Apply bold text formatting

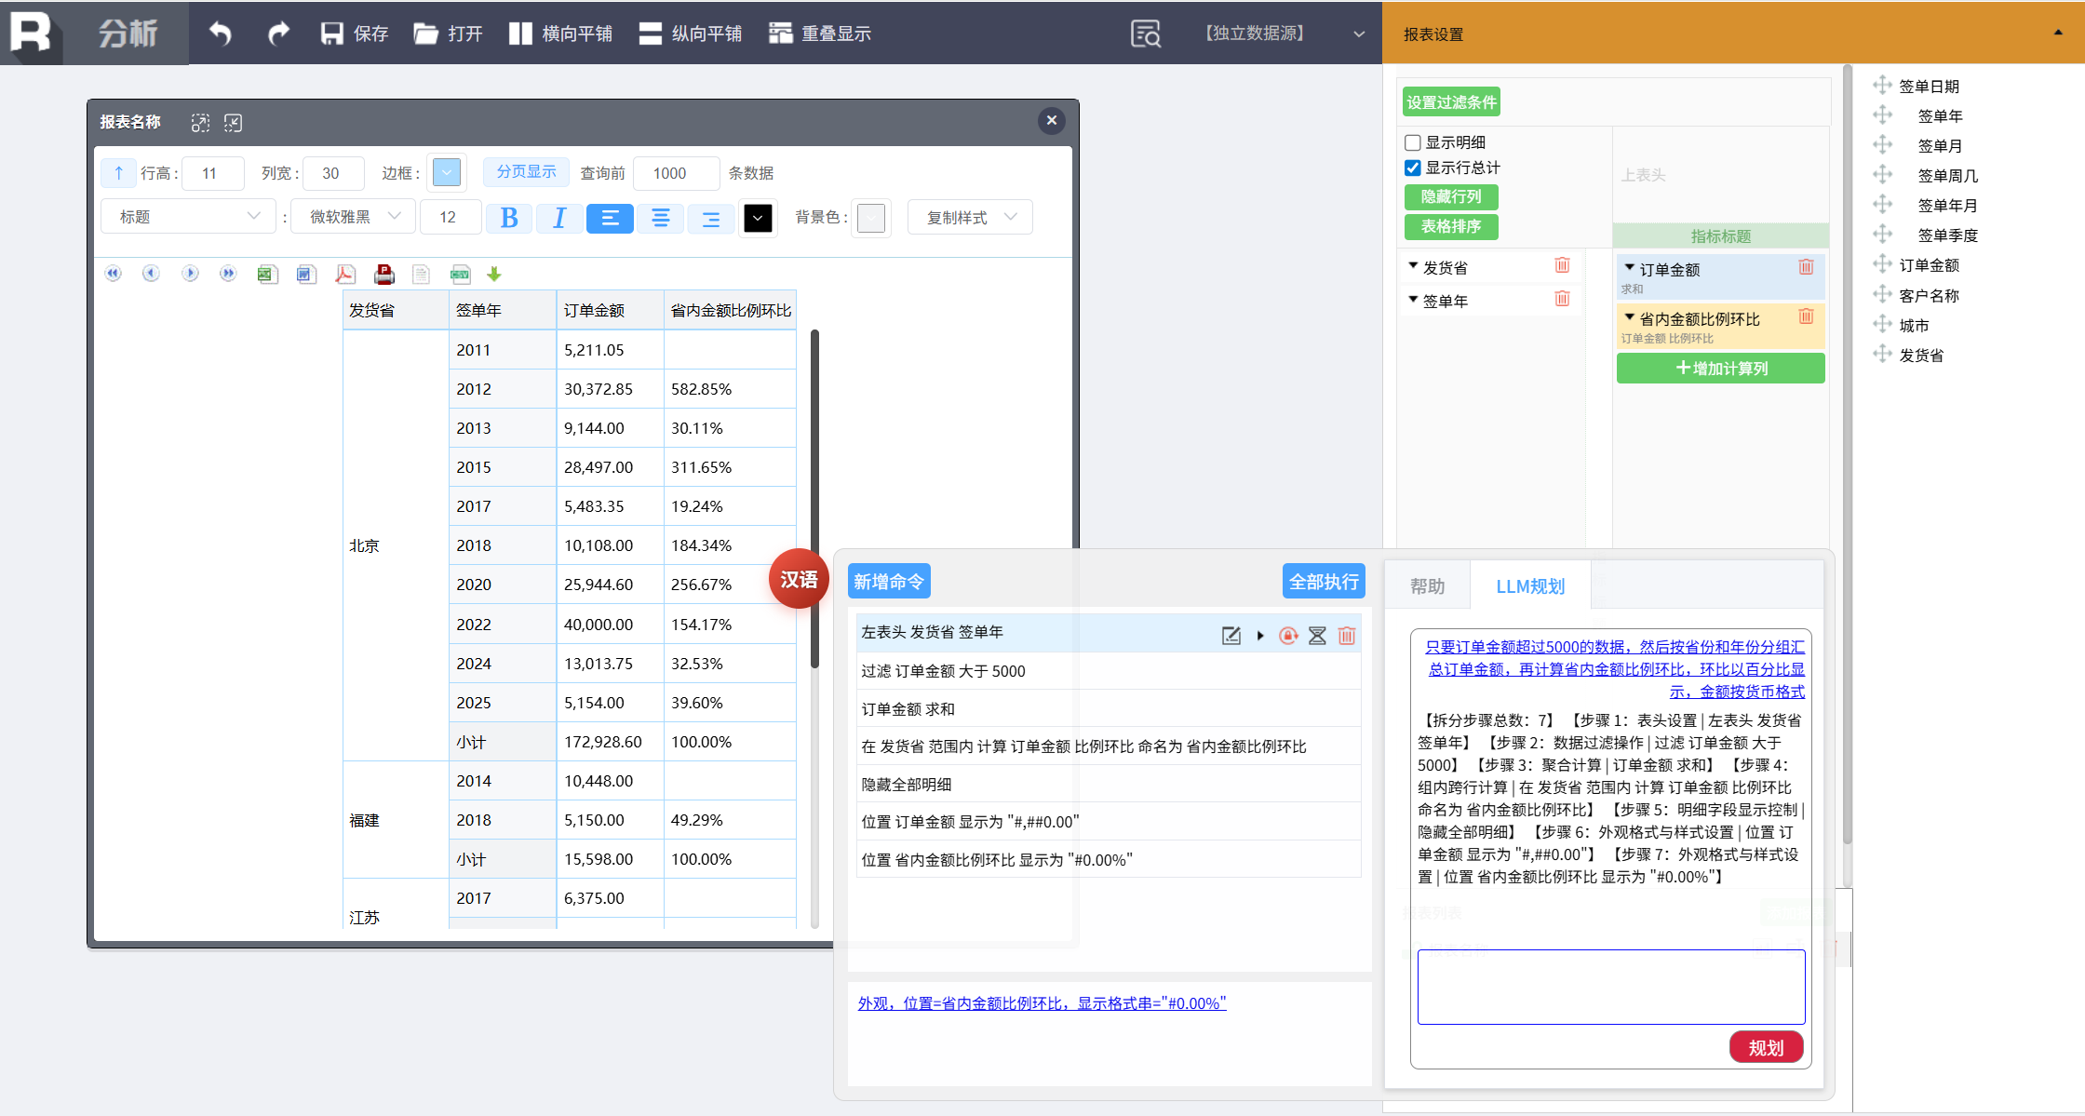click(509, 218)
